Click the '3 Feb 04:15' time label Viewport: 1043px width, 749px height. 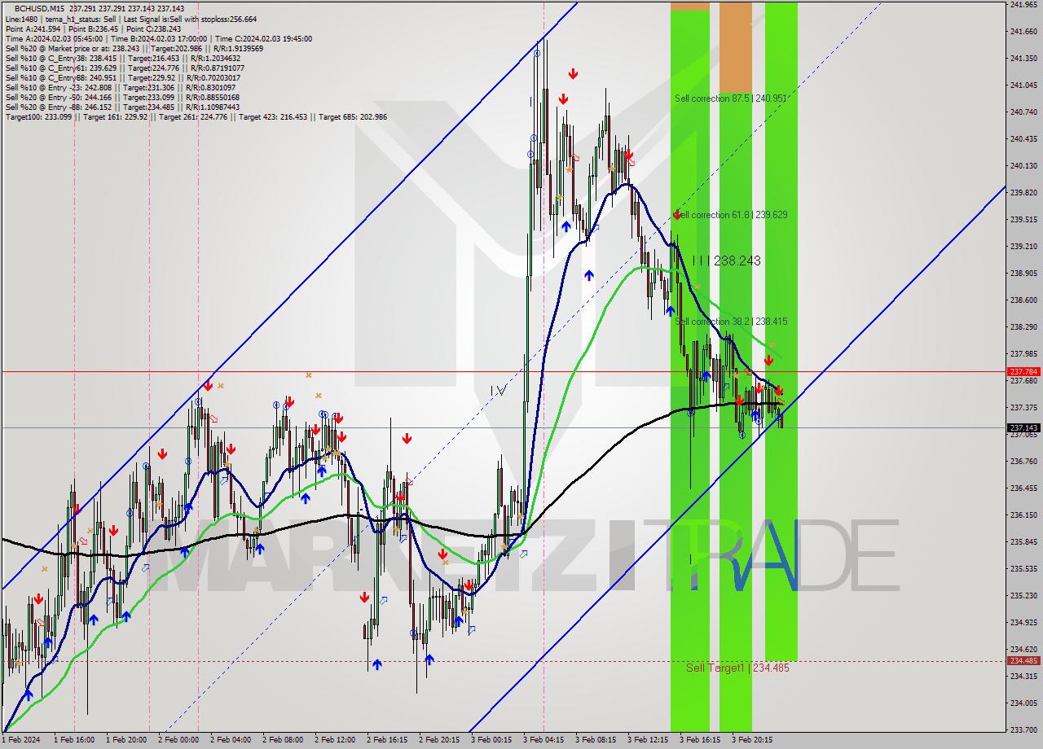click(x=544, y=740)
